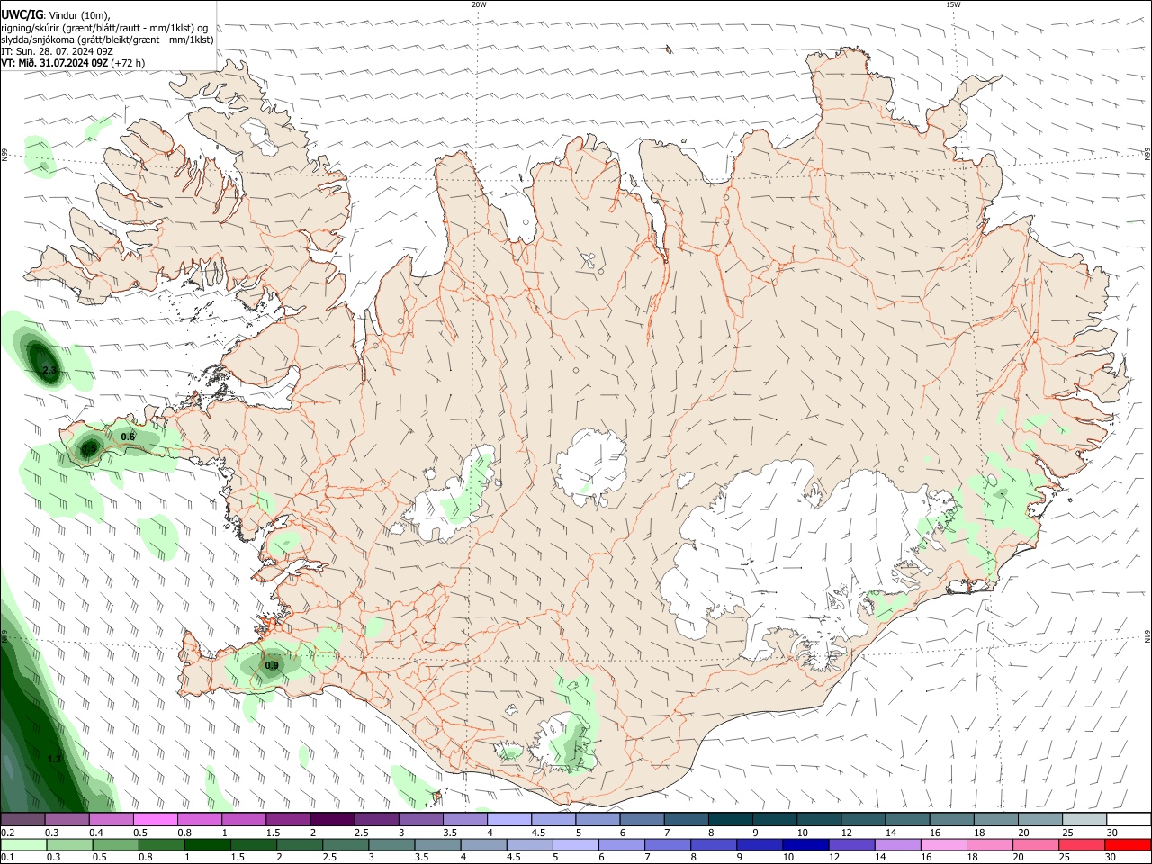The width and height of the screenshot is (1152, 864).
Task: Pick the darkest green 1 rain-scale swatch
Action: pos(207,844)
